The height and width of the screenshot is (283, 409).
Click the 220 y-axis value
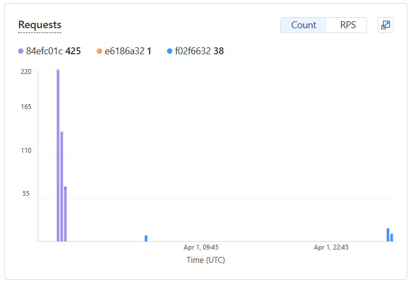pos(26,72)
